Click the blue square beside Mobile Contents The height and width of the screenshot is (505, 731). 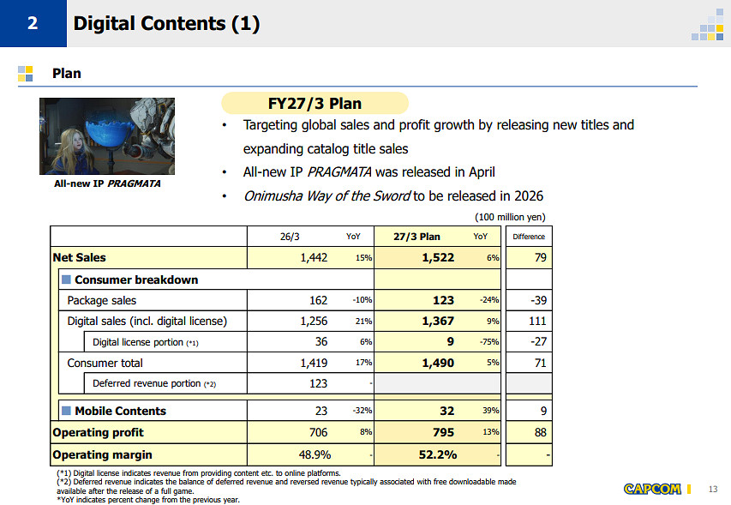[66, 411]
